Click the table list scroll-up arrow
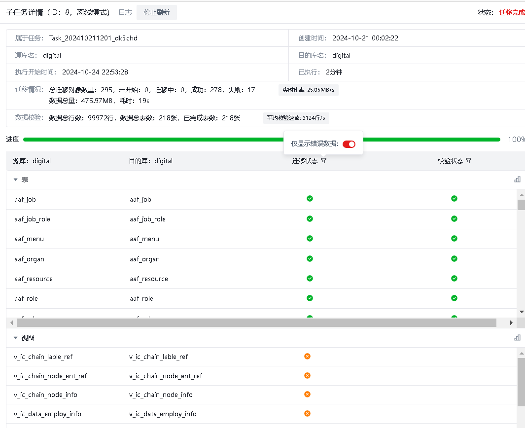Viewport: 525px width, 428px height. [x=522, y=195]
